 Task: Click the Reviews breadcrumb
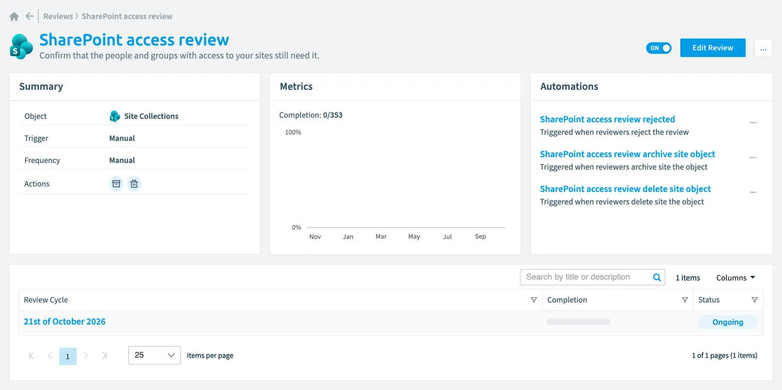click(x=58, y=17)
